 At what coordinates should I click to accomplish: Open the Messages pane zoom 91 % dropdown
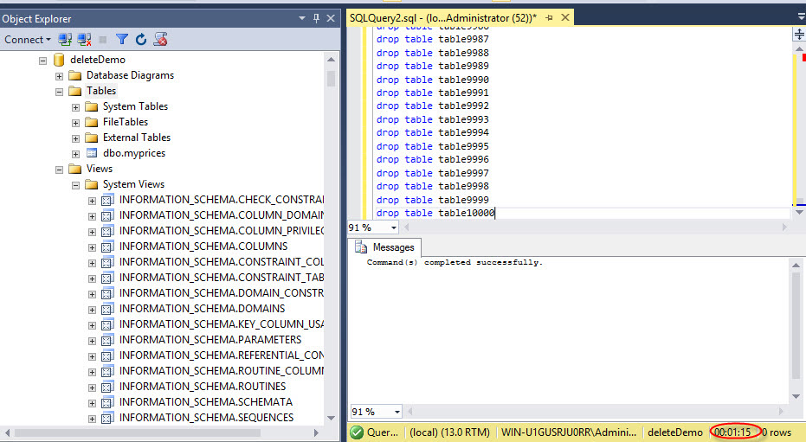tap(397, 412)
